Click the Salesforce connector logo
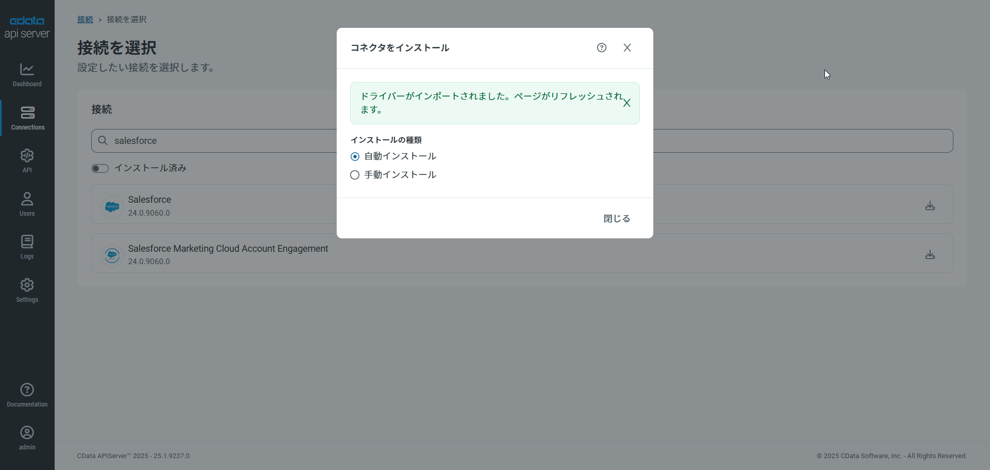The height and width of the screenshot is (470, 990). [x=112, y=207]
